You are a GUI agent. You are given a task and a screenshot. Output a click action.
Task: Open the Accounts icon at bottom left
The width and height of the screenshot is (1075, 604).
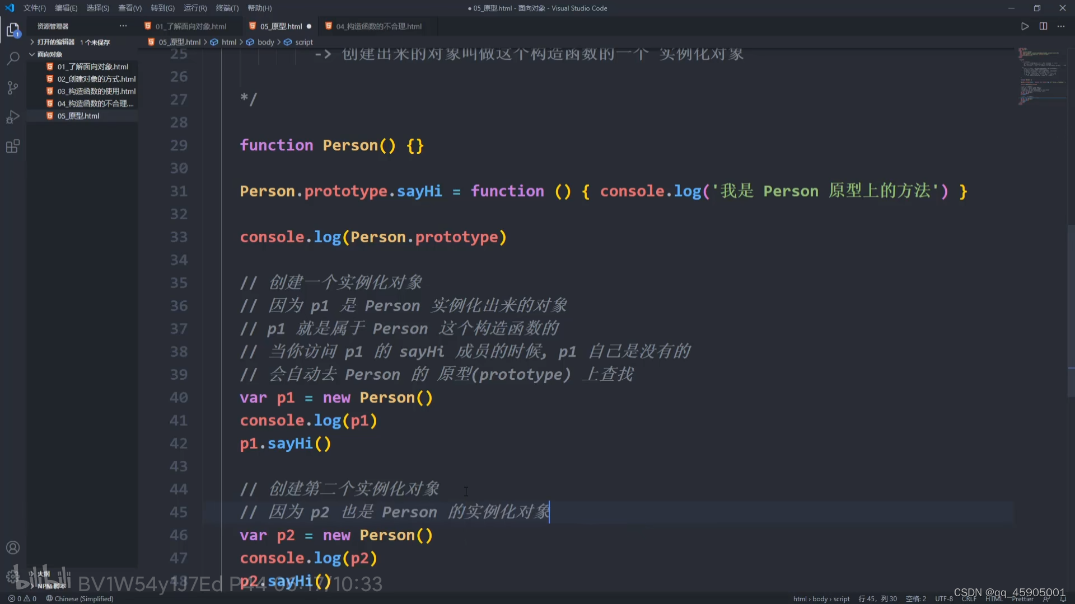[12, 547]
